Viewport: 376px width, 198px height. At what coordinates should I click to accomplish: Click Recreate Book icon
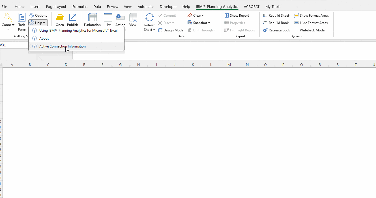pos(265,30)
